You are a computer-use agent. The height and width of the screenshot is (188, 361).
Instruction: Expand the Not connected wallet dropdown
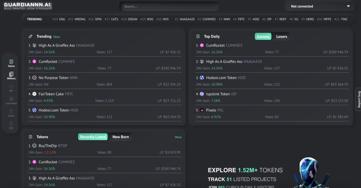click(320, 6)
